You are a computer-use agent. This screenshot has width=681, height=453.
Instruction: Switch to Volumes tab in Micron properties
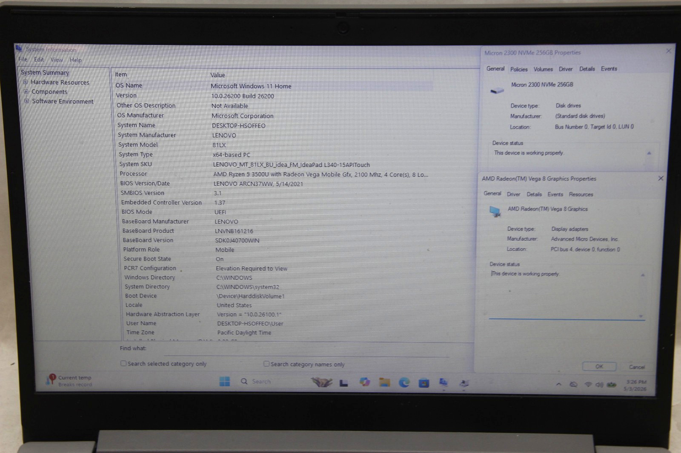[543, 69]
